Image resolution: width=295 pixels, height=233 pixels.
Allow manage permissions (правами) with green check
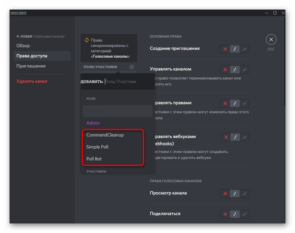(244, 103)
